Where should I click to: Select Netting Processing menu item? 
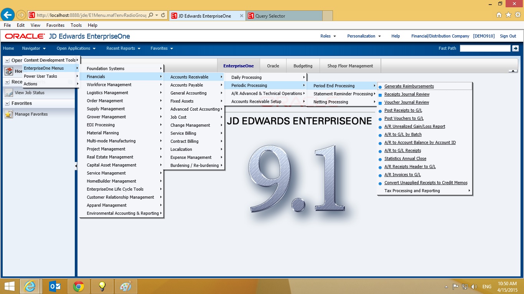pyautogui.click(x=342, y=102)
